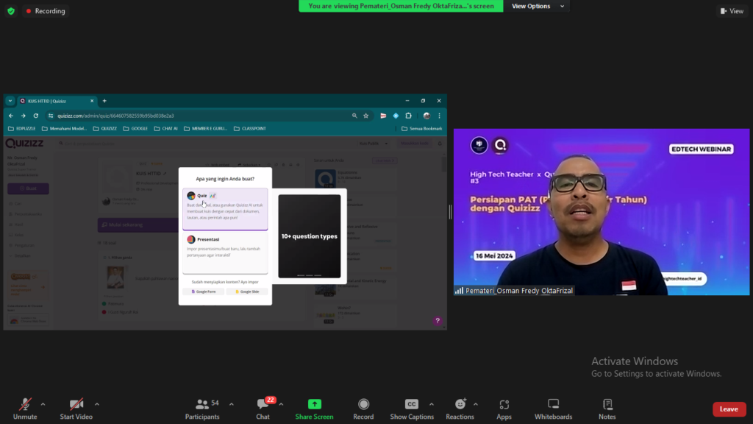Start recording with the Record icon
The width and height of the screenshot is (753, 424).
pos(363,405)
